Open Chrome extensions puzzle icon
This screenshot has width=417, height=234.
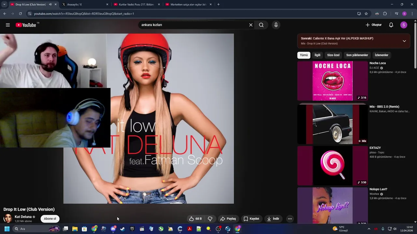[x=385, y=14]
